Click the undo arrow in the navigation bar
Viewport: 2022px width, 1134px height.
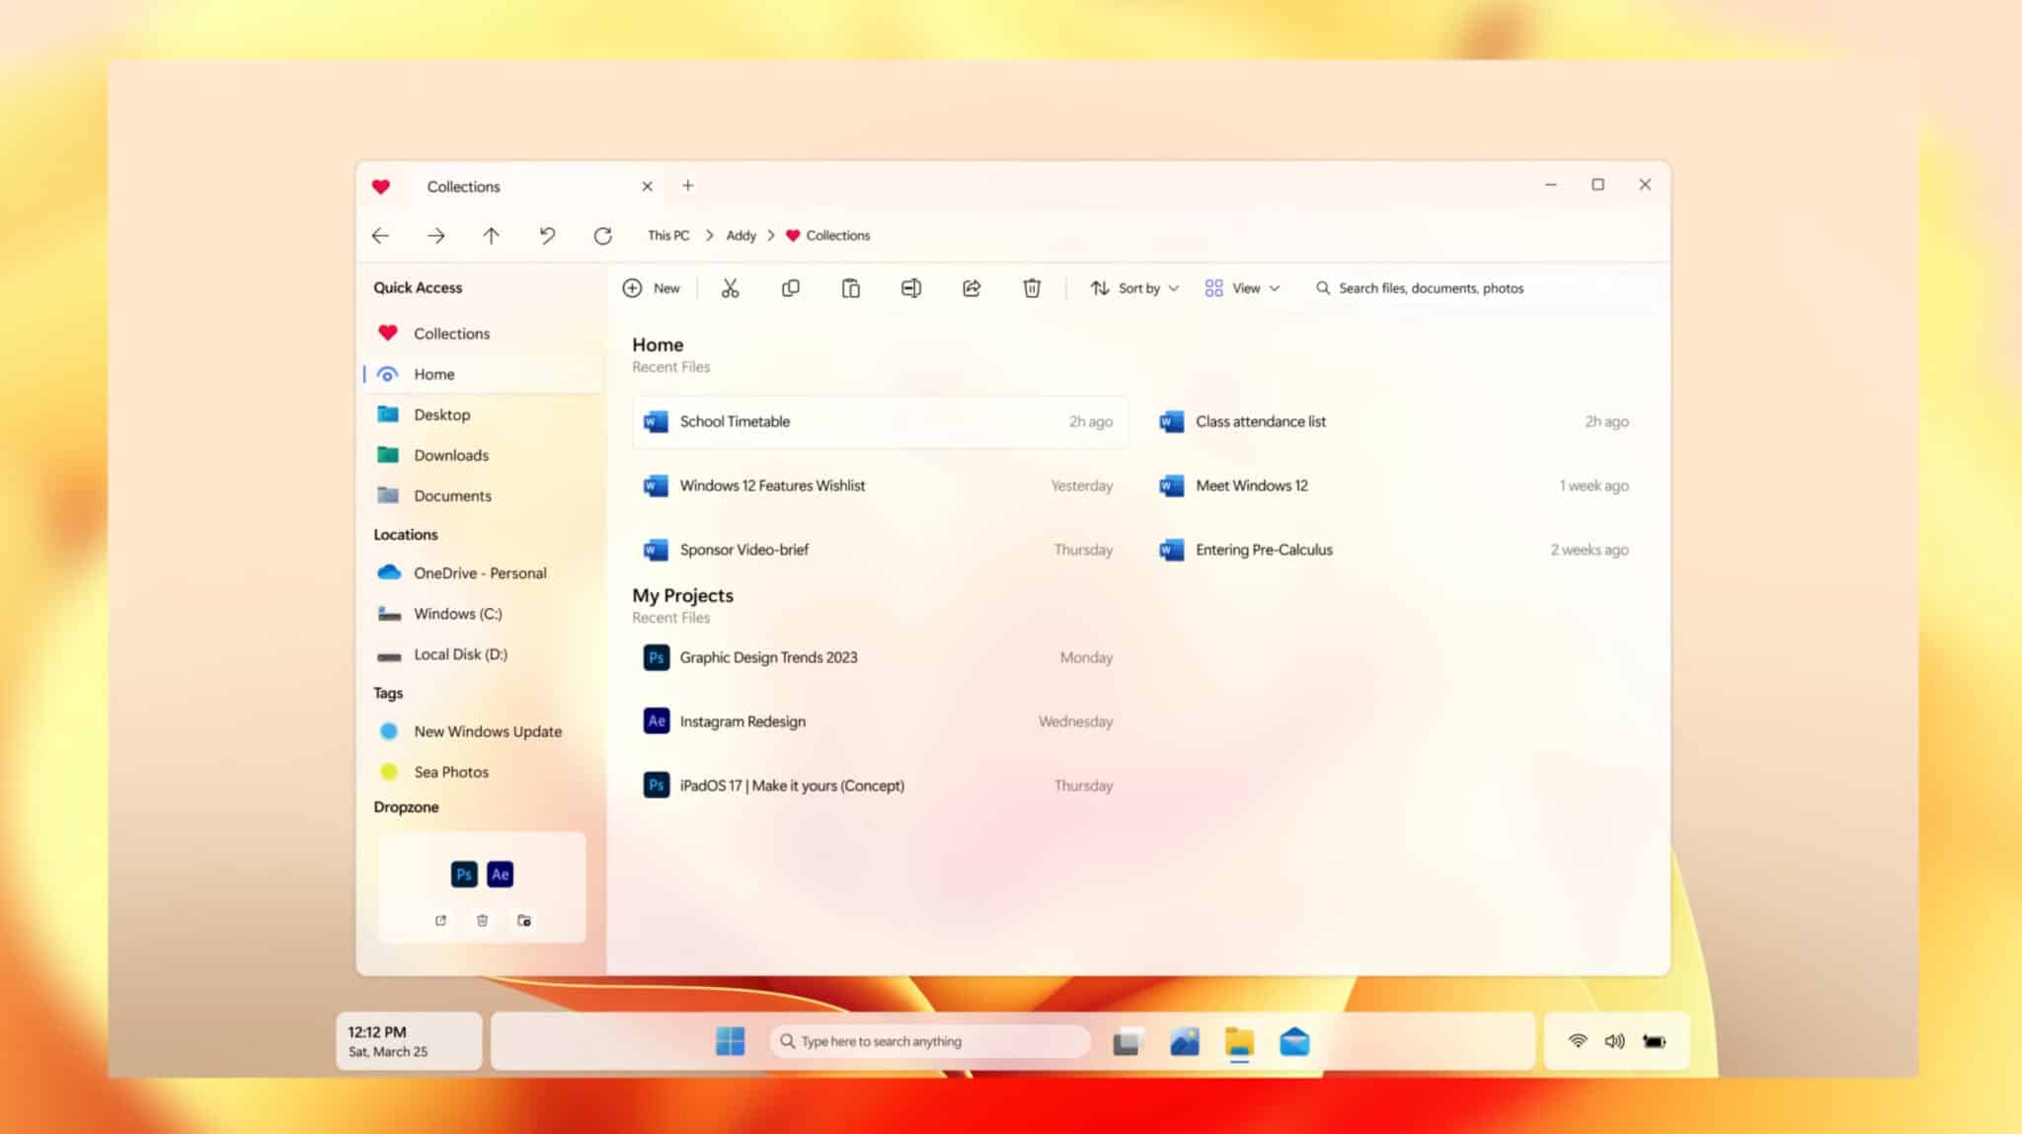tap(547, 235)
